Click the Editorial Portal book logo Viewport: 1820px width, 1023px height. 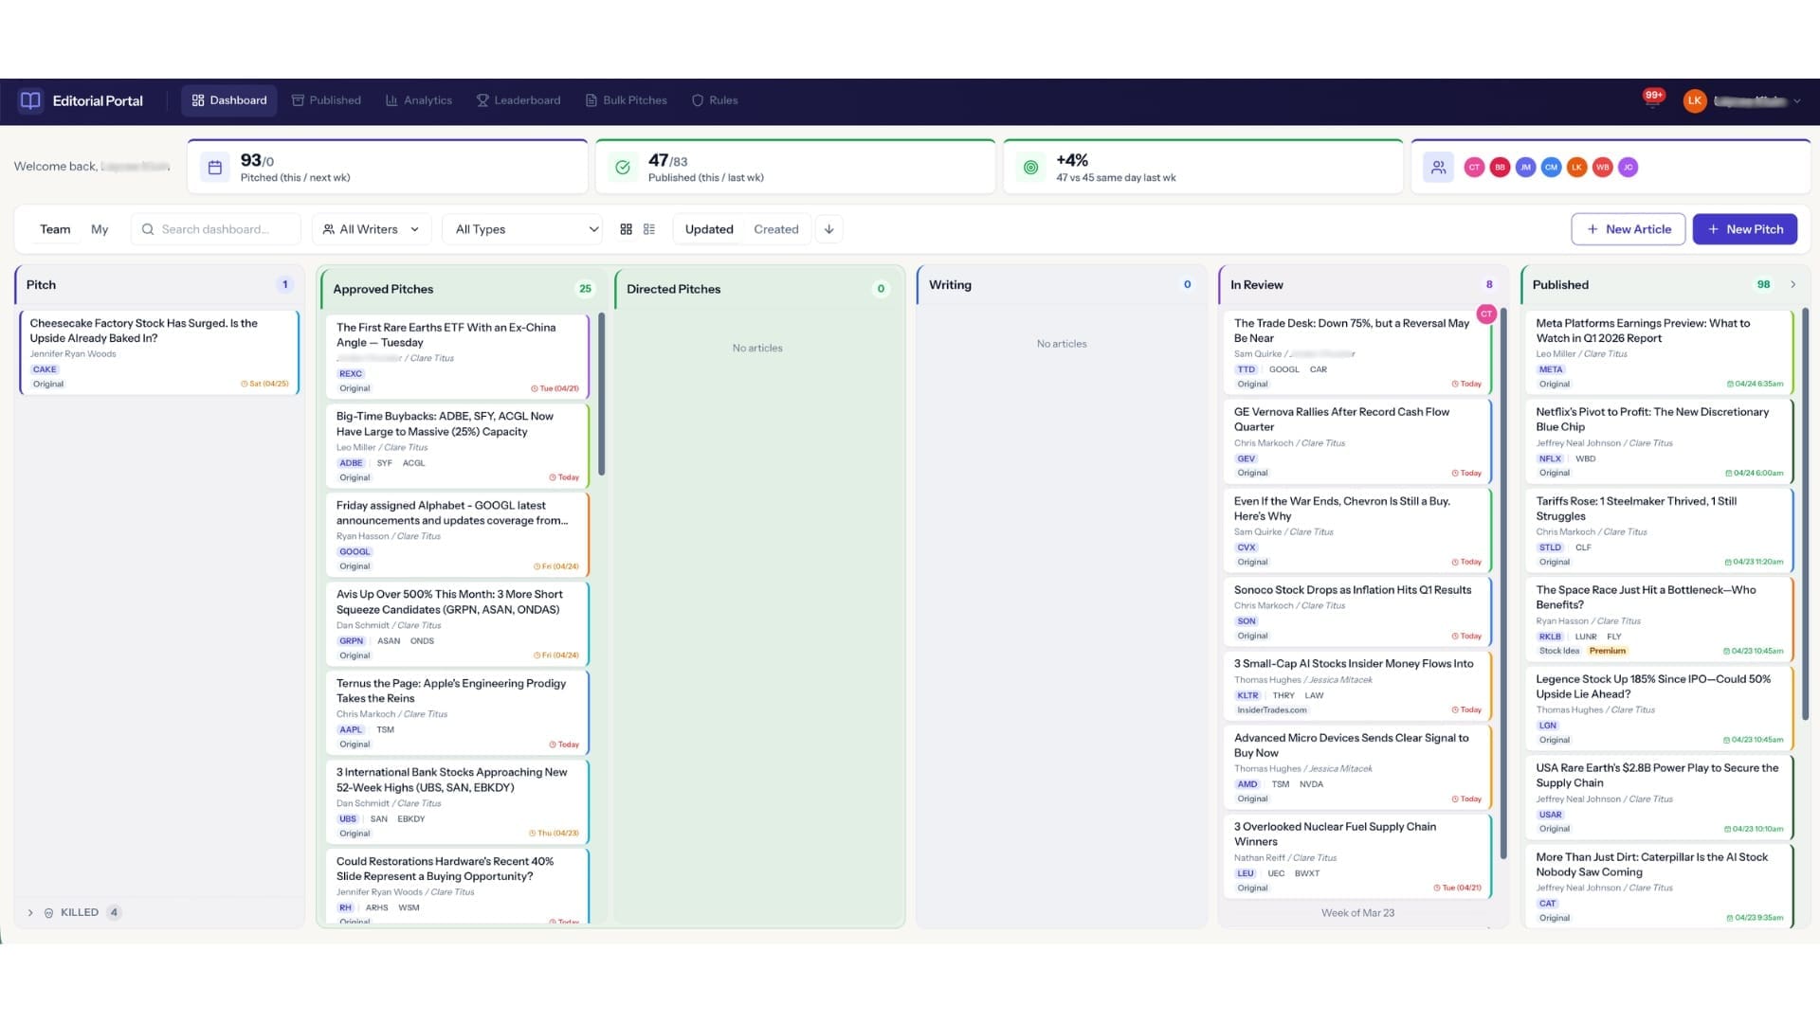point(30,100)
